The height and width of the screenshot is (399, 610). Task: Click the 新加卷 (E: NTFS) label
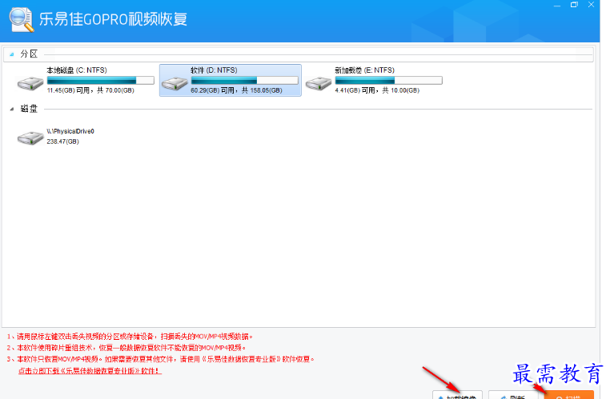click(x=364, y=70)
